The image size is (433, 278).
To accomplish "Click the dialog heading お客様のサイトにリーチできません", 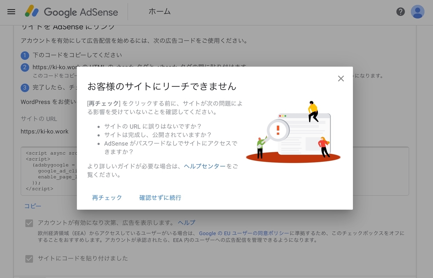I will [x=162, y=86].
